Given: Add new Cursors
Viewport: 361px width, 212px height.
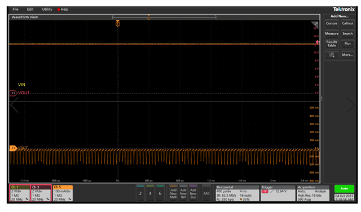Looking at the screenshot, I should coord(332,24).
